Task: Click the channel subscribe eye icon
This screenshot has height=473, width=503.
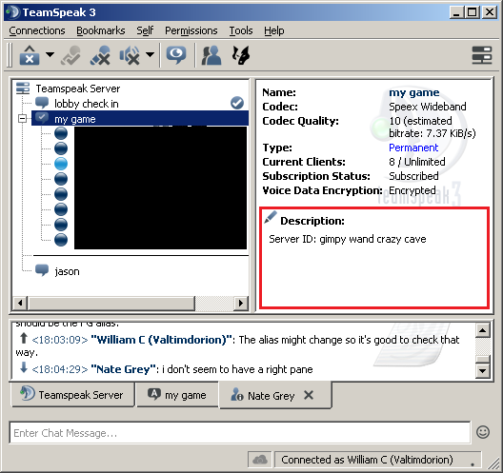Action: click(176, 55)
